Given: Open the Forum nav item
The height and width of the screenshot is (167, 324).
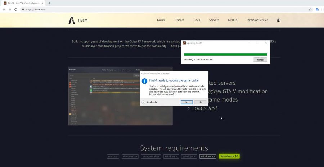Looking at the screenshot, I should tap(161, 20).
